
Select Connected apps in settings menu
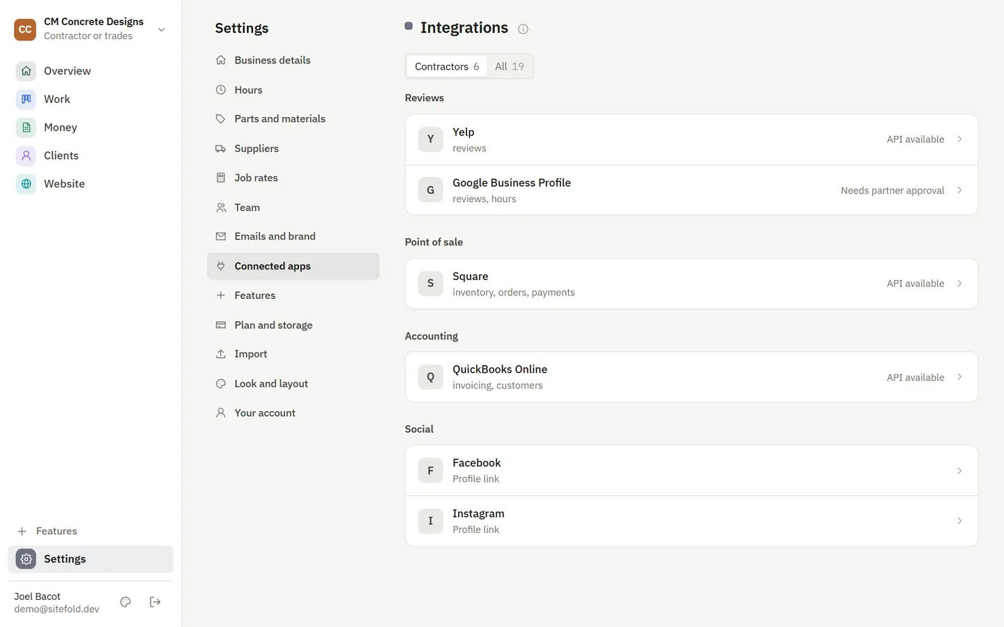coord(293,266)
